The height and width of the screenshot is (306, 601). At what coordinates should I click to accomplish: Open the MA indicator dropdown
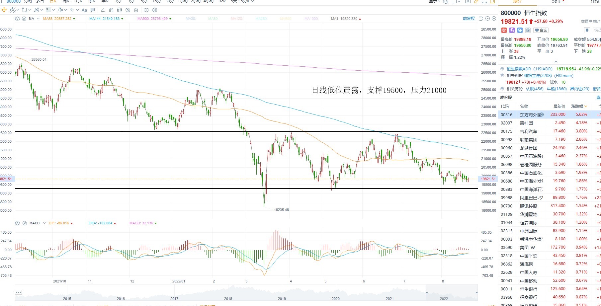pyautogui.click(x=39, y=19)
